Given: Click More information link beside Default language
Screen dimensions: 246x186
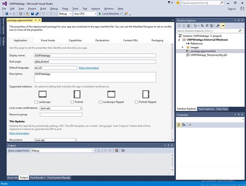Looking at the screenshot, I should coord(89,67).
